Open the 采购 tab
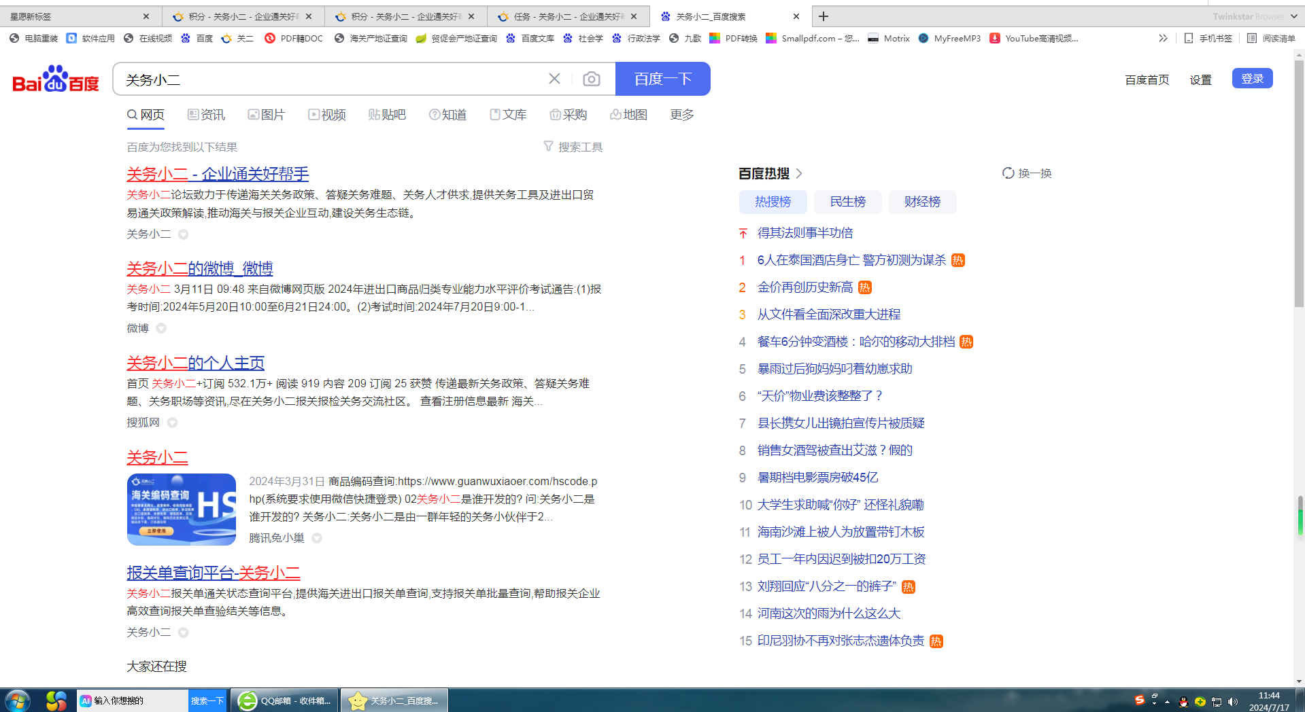This screenshot has width=1305, height=712. (568, 115)
